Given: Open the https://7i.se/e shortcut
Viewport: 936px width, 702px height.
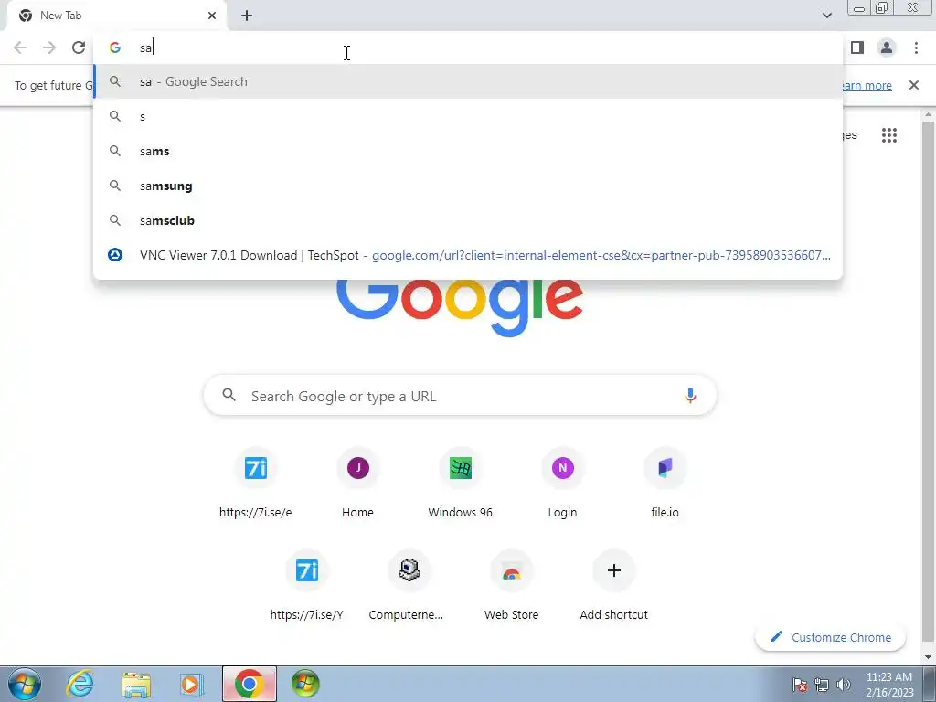Looking at the screenshot, I should 256,484.
